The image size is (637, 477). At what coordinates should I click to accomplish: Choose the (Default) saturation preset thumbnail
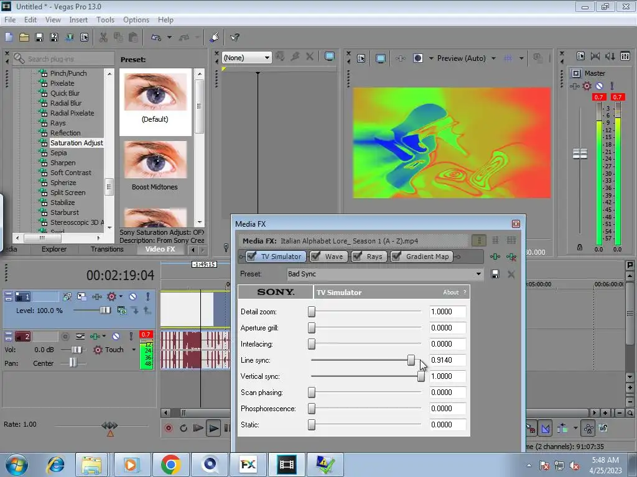(x=155, y=92)
